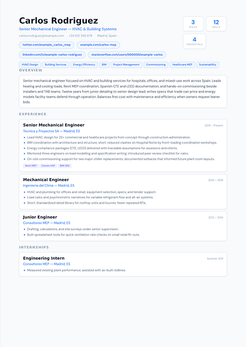Open the example.com/carlos-mep website link

pyautogui.click(x=98, y=45)
